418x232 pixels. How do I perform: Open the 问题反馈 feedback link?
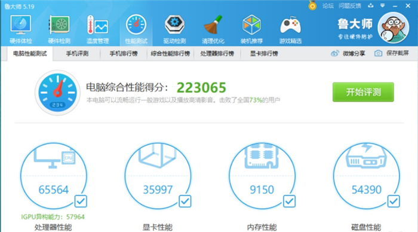click(350, 6)
